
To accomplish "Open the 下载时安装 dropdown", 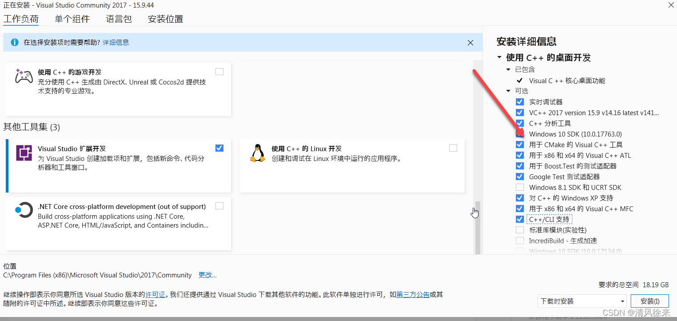I will [x=582, y=301].
